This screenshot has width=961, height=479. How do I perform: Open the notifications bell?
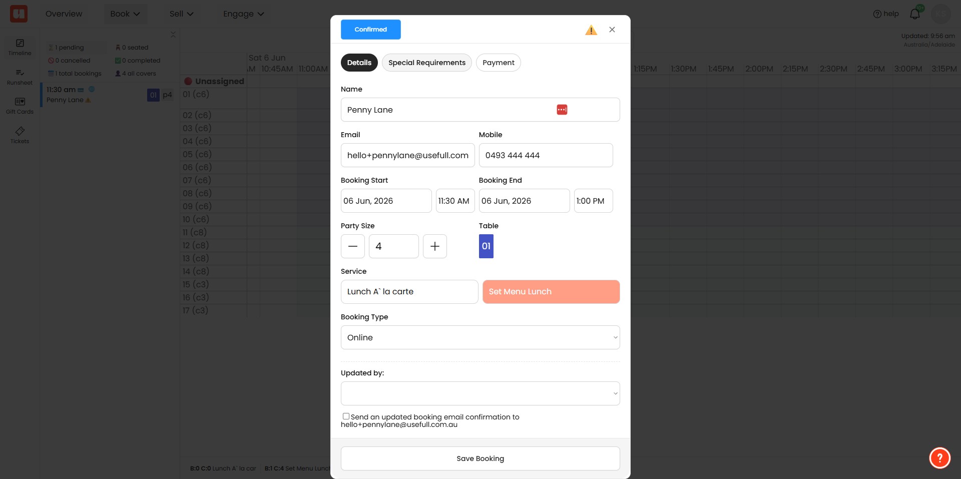click(915, 14)
